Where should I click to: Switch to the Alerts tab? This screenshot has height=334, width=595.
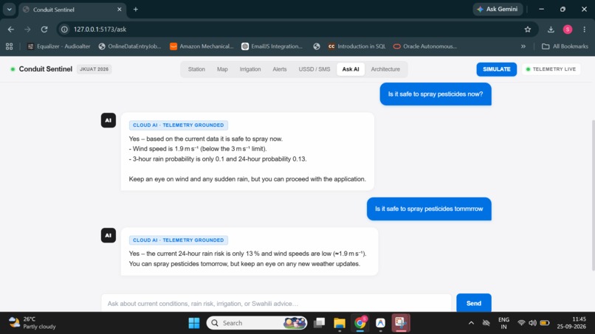(x=280, y=69)
